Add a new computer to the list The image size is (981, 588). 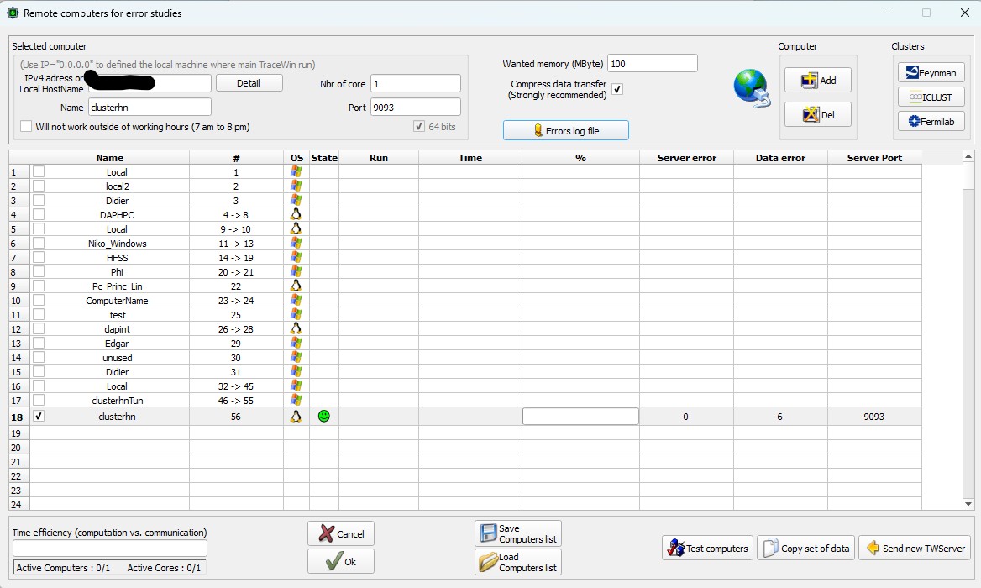[818, 80]
